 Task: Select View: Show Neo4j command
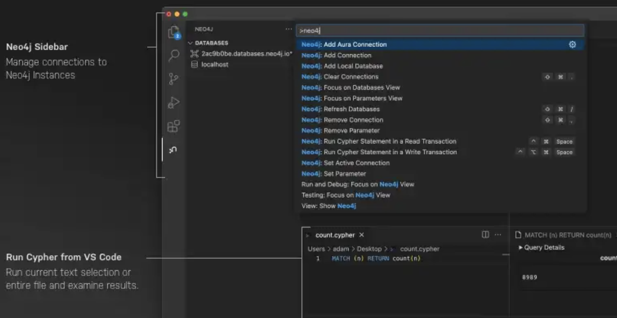pos(440,206)
